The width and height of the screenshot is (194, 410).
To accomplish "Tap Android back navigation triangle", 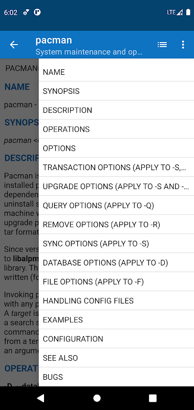I will click(x=40, y=398).
